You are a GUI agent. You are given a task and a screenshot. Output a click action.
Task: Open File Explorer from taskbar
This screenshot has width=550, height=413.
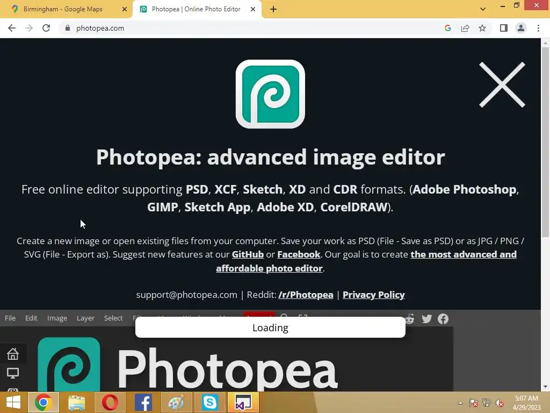pos(76,402)
